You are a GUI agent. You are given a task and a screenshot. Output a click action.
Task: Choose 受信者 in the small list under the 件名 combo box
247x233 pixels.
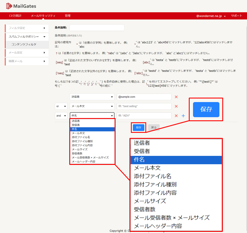[x=92, y=125]
